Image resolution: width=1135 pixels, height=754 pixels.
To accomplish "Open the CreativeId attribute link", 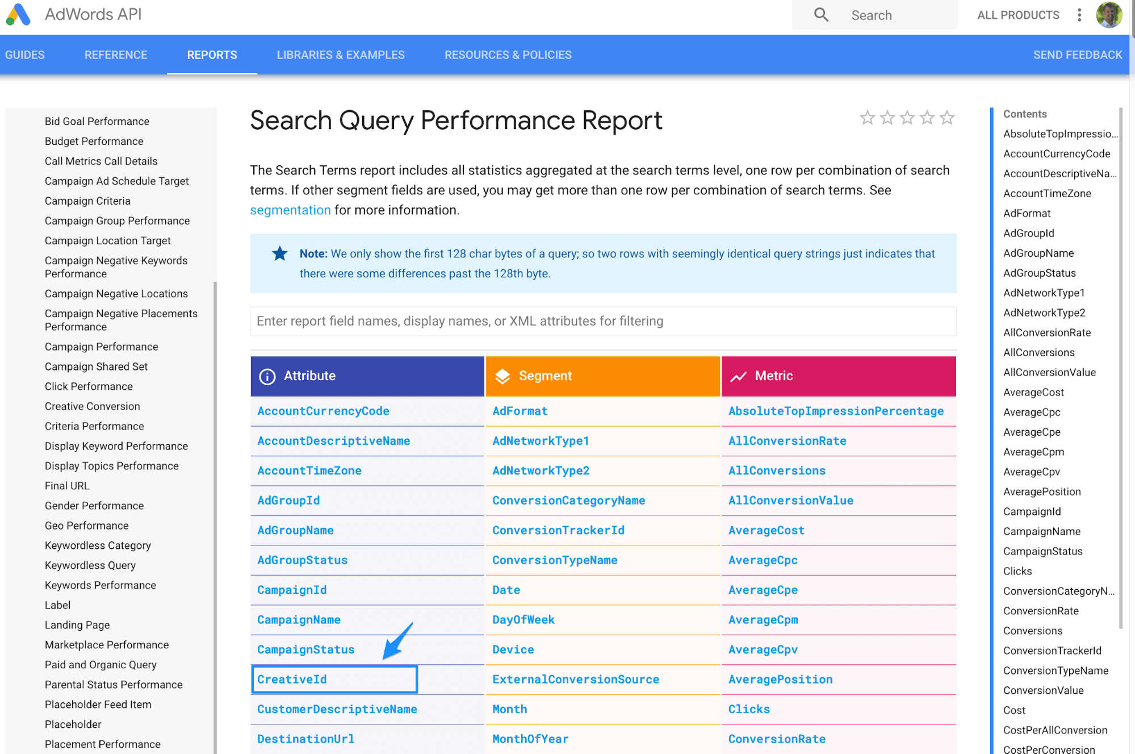I will click(292, 679).
